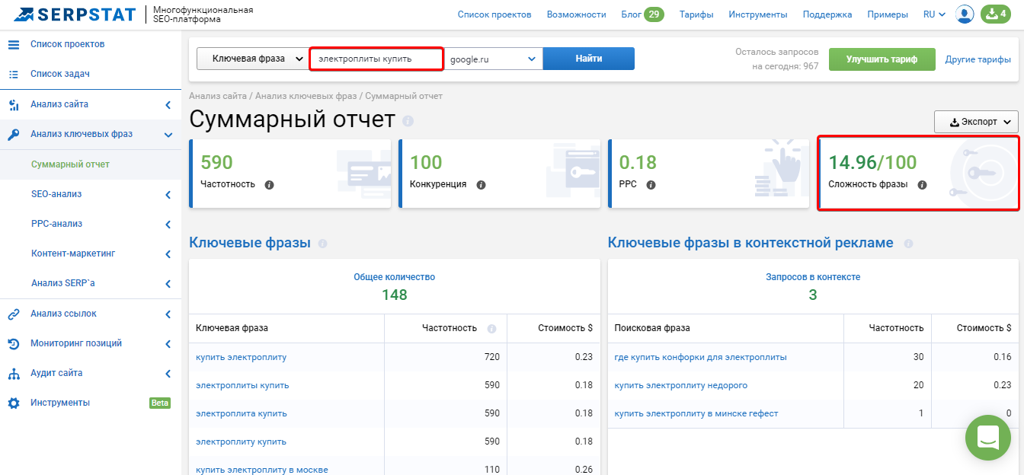
Task: Click the Стоимость $ header in keywords table
Action: pyautogui.click(x=565, y=328)
